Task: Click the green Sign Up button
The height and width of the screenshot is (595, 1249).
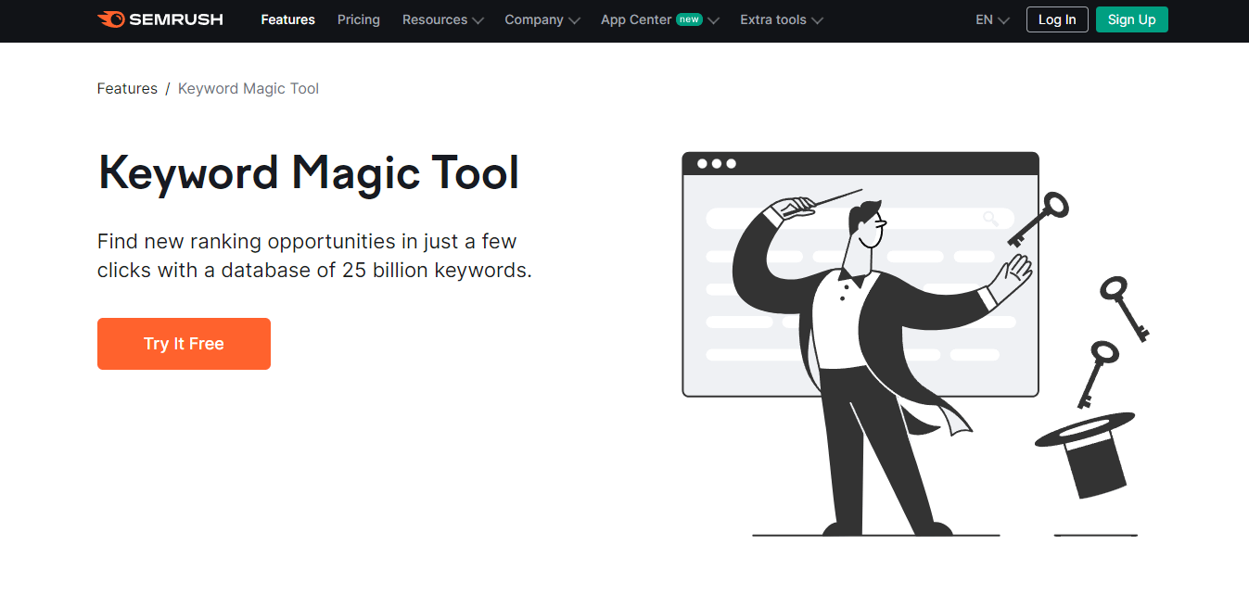Action: coord(1131,19)
